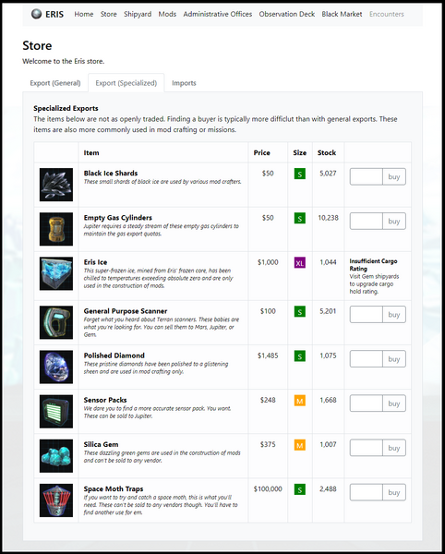
Task: Click the Space Moth Traps icon
Action: [x=56, y=500]
